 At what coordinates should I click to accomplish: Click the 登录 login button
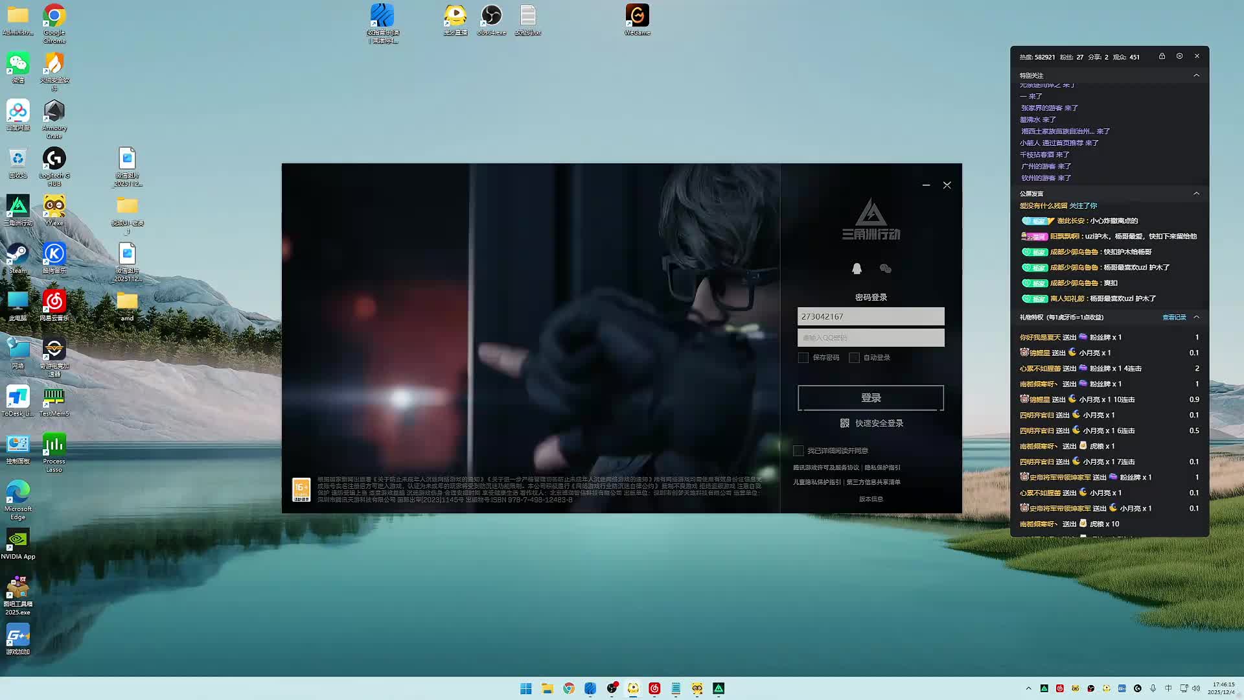(x=870, y=397)
